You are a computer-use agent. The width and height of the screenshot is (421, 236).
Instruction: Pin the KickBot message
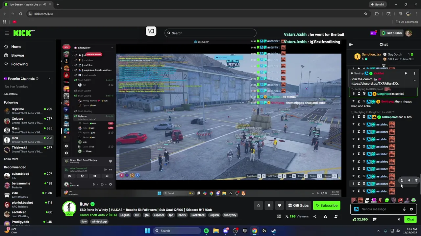pyautogui.click(x=406, y=73)
